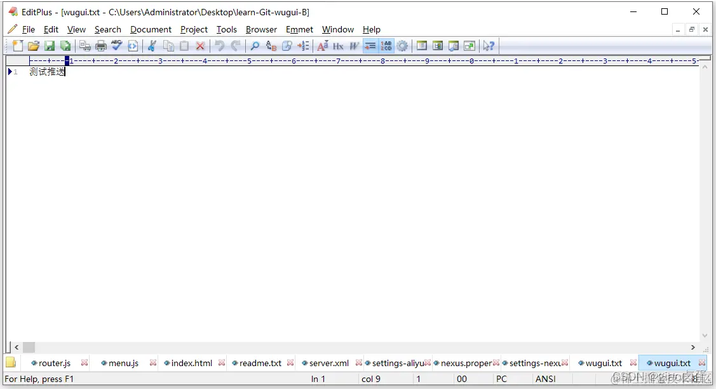Switch to the settings-nexu document tab
Image resolution: width=716 pixels, height=389 pixels.
535,363
